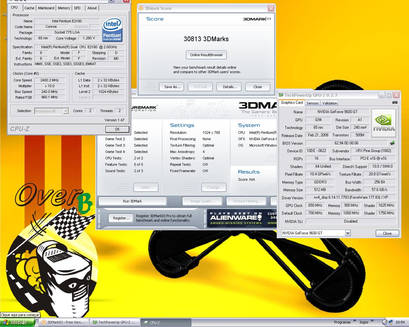The image size is (409, 327).
Task: Click the Instructions field listing MMX, SSE
Action: click(79, 64)
